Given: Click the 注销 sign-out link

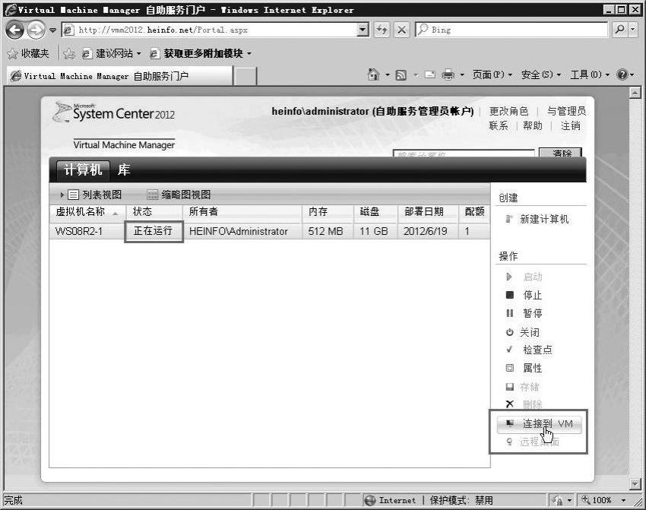Looking at the screenshot, I should pyautogui.click(x=571, y=125).
